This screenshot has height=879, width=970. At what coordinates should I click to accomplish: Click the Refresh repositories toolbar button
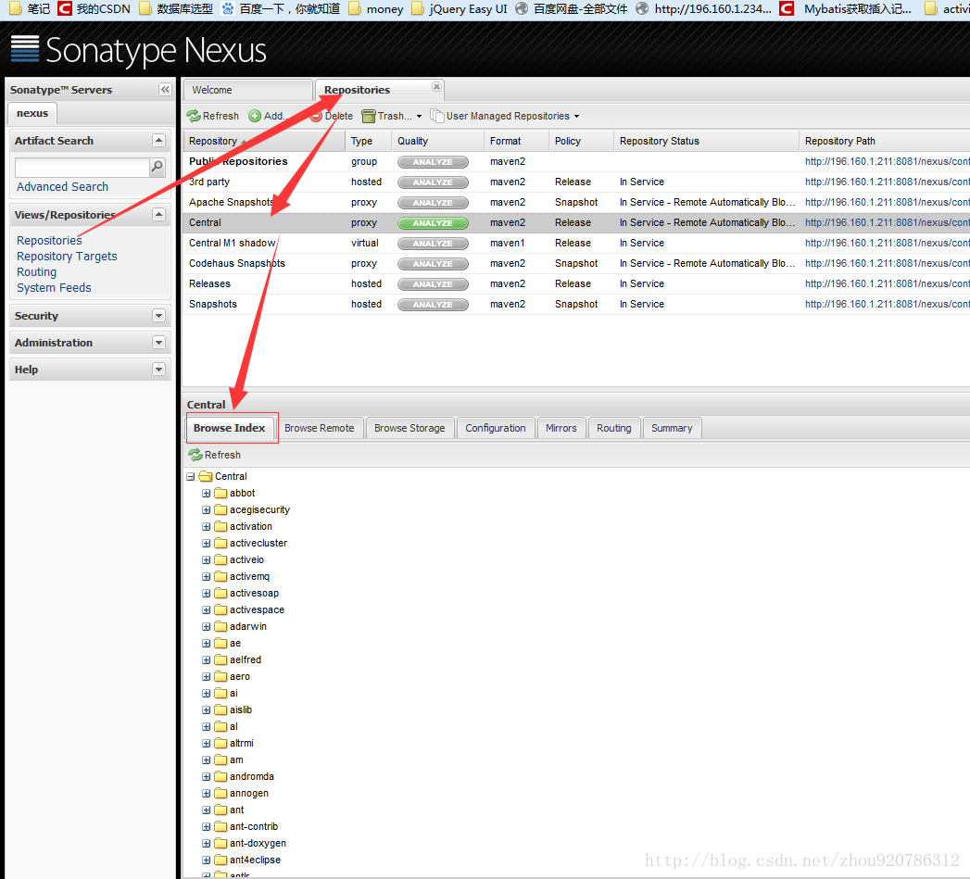[213, 116]
